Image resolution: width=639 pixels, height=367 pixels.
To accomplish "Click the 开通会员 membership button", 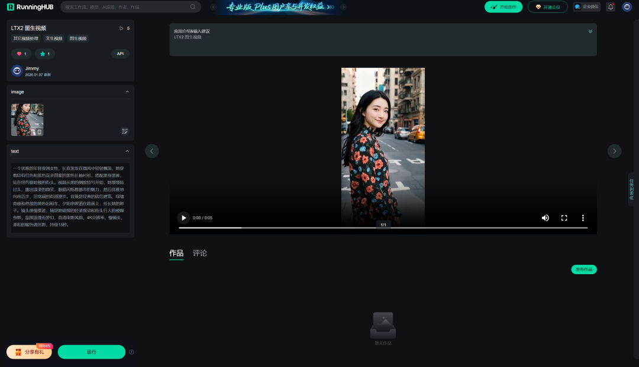I will coord(547,7).
